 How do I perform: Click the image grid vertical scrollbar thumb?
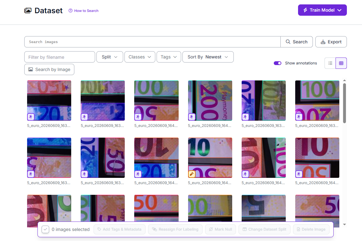pos(344,103)
